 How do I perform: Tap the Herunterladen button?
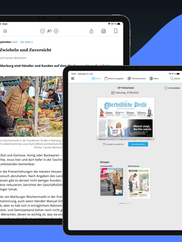tap(138, 144)
